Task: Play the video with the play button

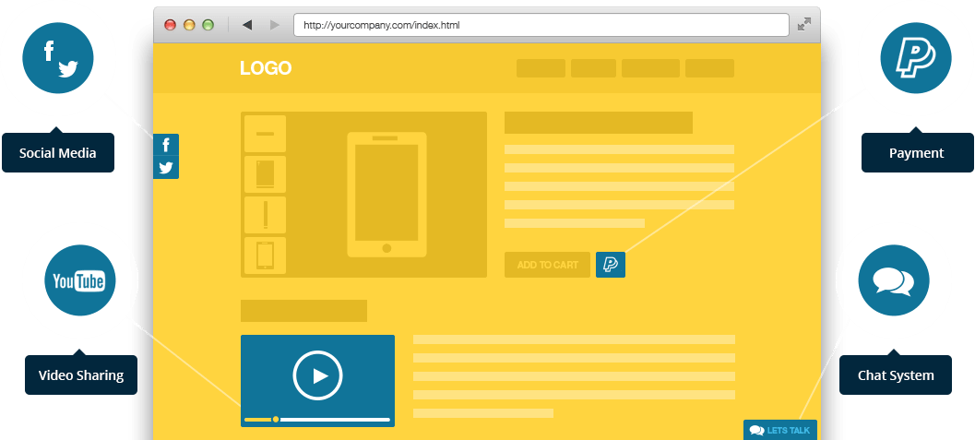Action: pos(317,375)
